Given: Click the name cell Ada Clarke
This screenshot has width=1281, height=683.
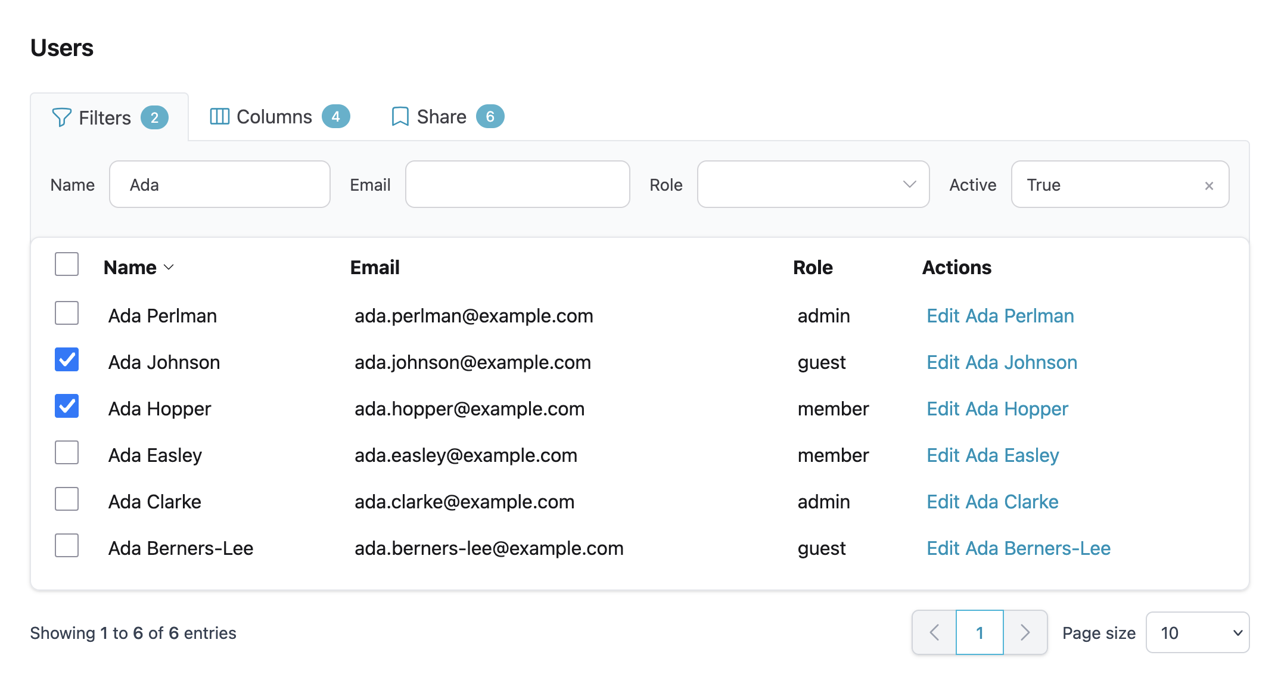Looking at the screenshot, I should point(155,502).
